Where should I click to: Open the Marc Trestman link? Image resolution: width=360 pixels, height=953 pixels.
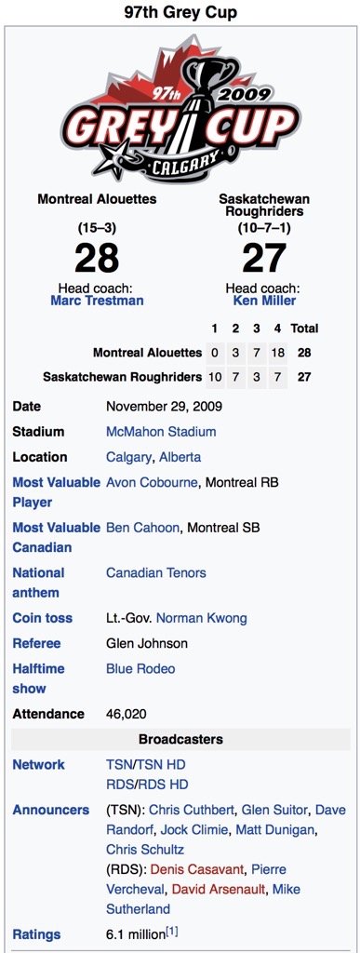coord(97,301)
